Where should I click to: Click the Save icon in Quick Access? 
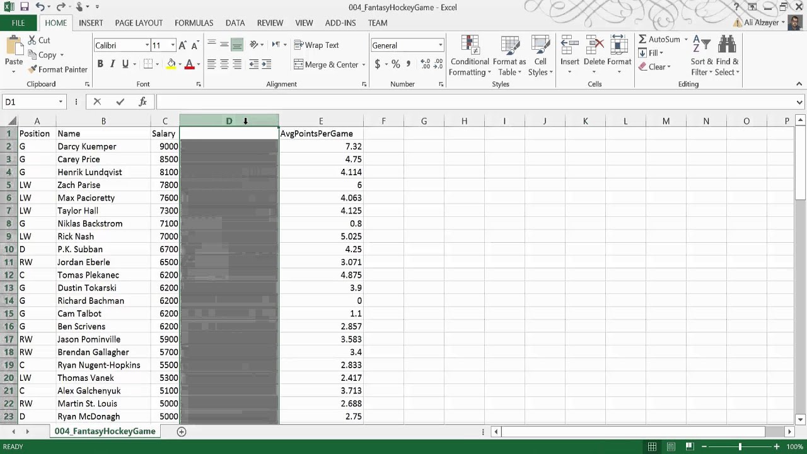24,7
